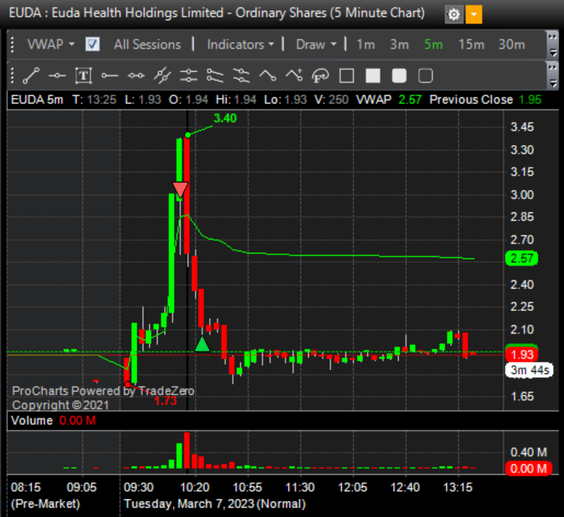Toggle the All Sessions checkbox
This screenshot has width=564, height=517.
[93, 45]
